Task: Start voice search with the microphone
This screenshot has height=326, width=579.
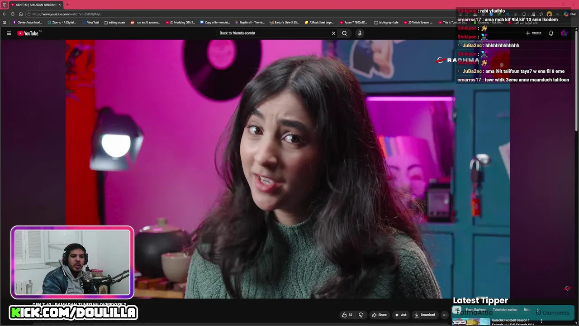Action: tap(360, 33)
